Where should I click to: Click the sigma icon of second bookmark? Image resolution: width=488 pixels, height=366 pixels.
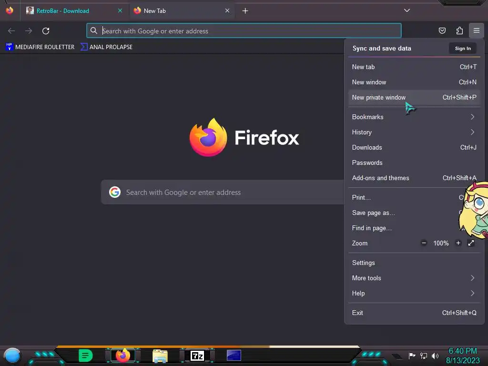point(84,47)
